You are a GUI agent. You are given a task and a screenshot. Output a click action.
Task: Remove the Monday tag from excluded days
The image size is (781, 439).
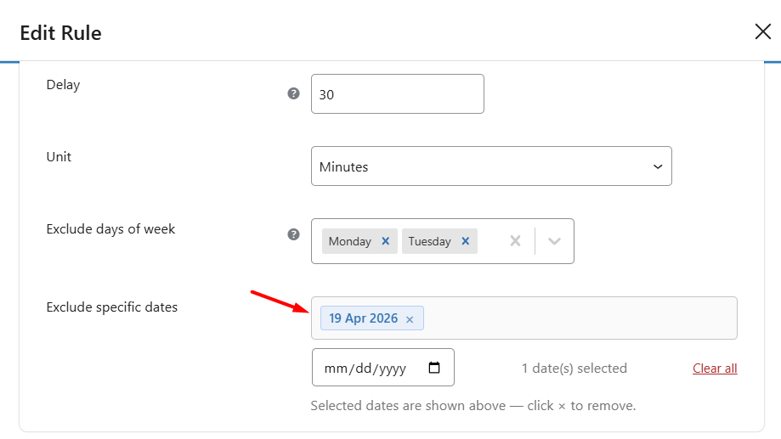385,241
